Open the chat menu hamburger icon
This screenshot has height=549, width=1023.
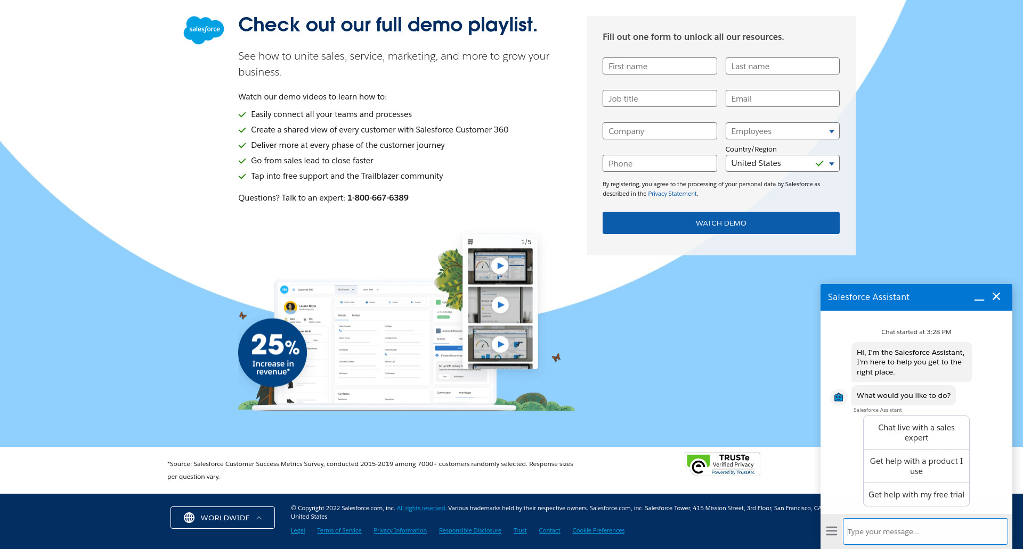click(x=832, y=531)
